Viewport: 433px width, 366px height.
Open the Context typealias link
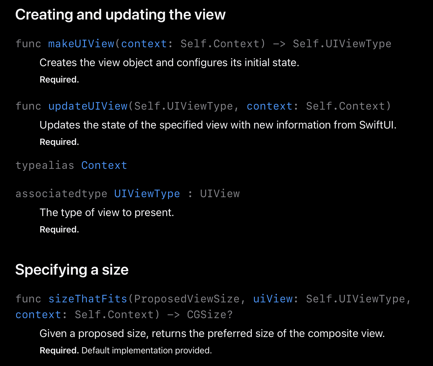click(x=104, y=165)
